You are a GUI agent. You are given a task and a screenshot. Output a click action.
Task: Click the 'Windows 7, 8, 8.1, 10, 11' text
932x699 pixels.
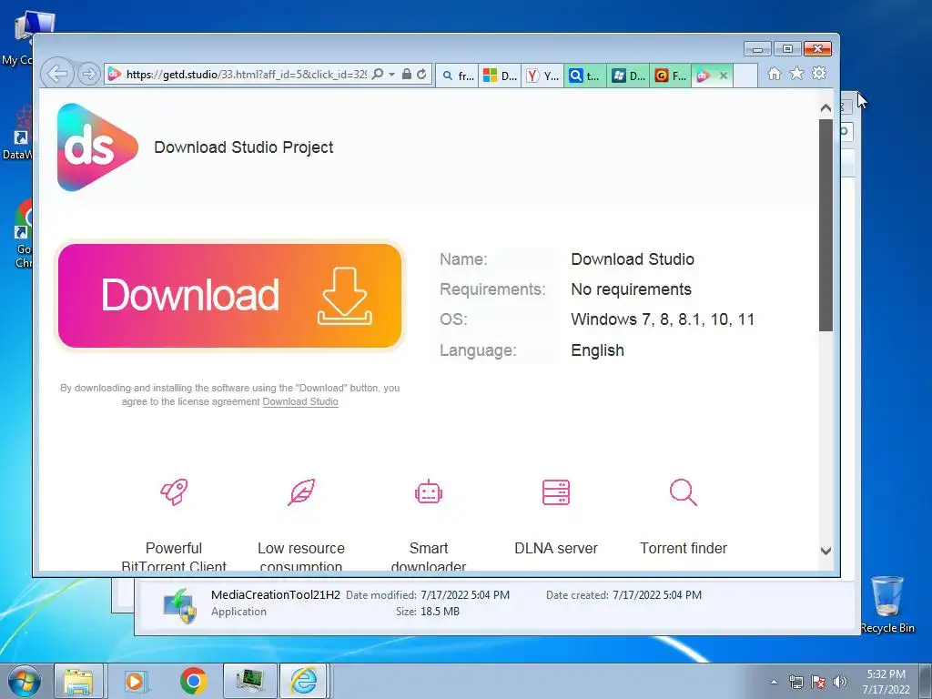(663, 319)
